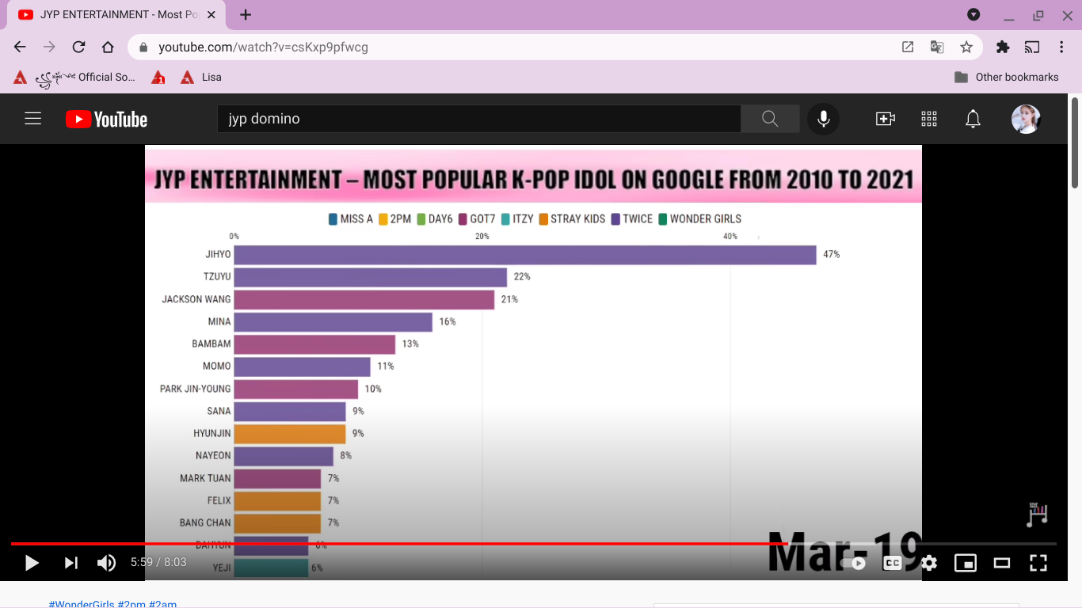Click the "JACKSON WANG" chart label
1082x608 pixels.
pyautogui.click(x=196, y=299)
